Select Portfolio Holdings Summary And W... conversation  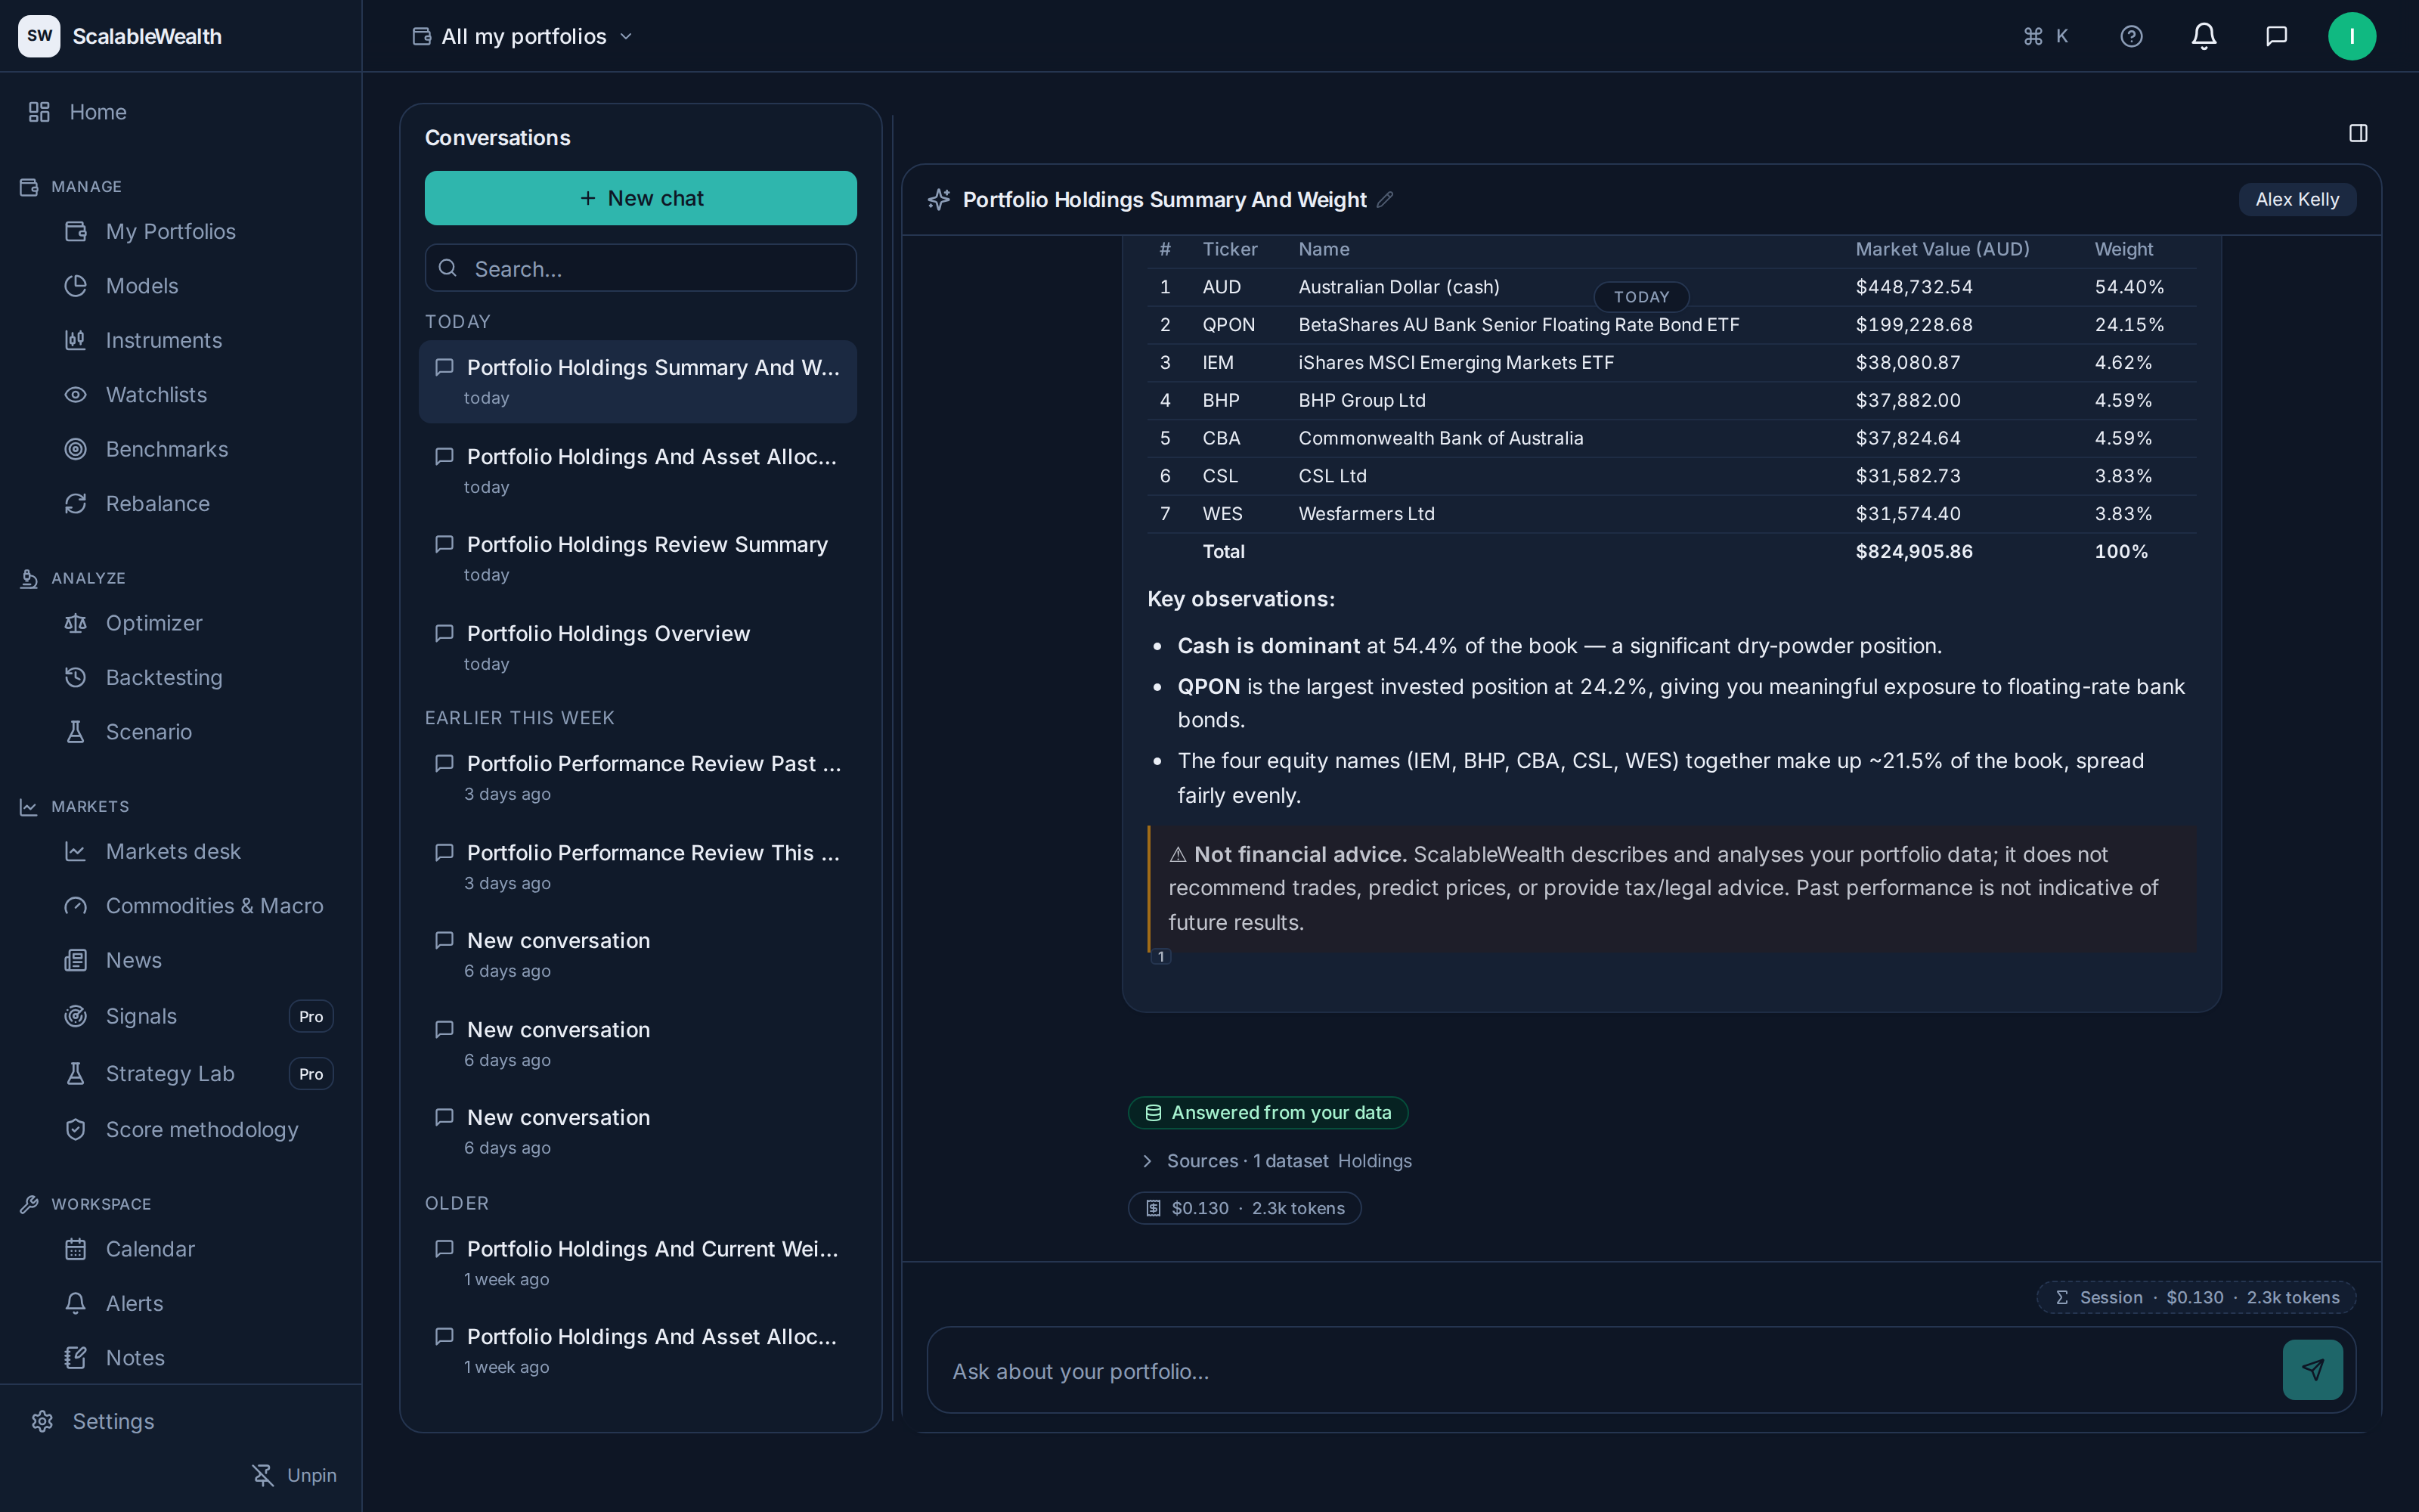pos(638,381)
